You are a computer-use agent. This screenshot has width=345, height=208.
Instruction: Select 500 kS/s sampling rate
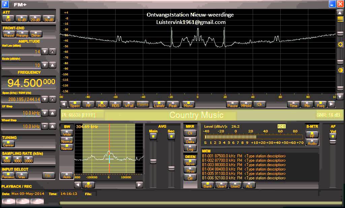point(7,160)
